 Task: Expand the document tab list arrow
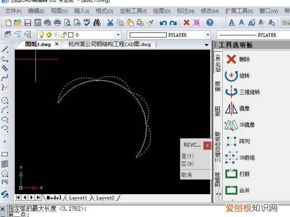206,45
